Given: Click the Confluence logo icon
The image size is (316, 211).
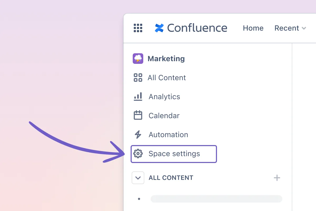Looking at the screenshot, I should pyautogui.click(x=159, y=28).
